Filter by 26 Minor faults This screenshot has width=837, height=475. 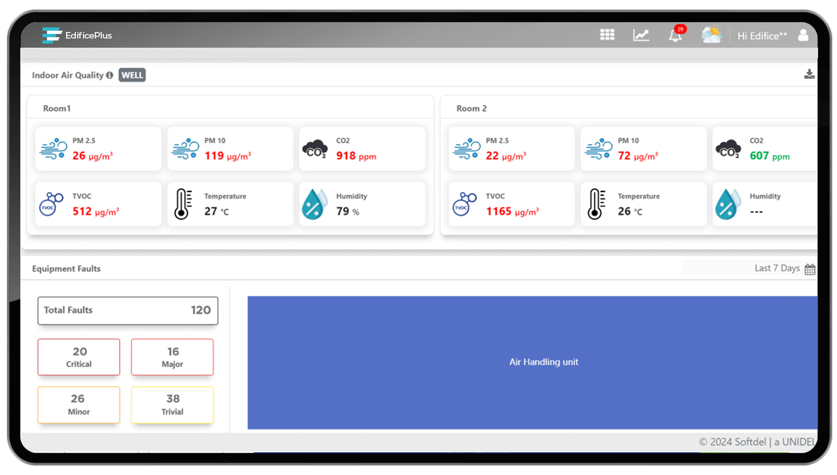point(79,404)
